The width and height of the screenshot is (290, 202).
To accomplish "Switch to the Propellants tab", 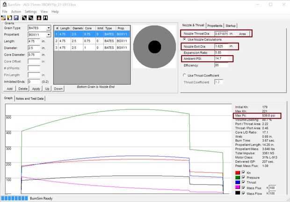I will 215,26.
